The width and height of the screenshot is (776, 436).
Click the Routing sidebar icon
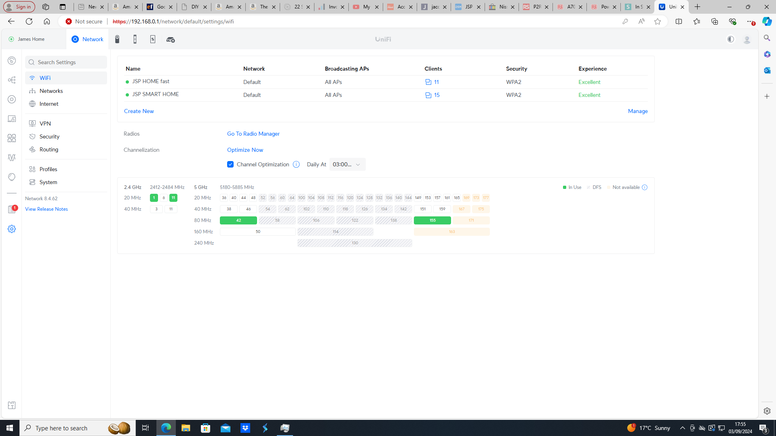32,149
